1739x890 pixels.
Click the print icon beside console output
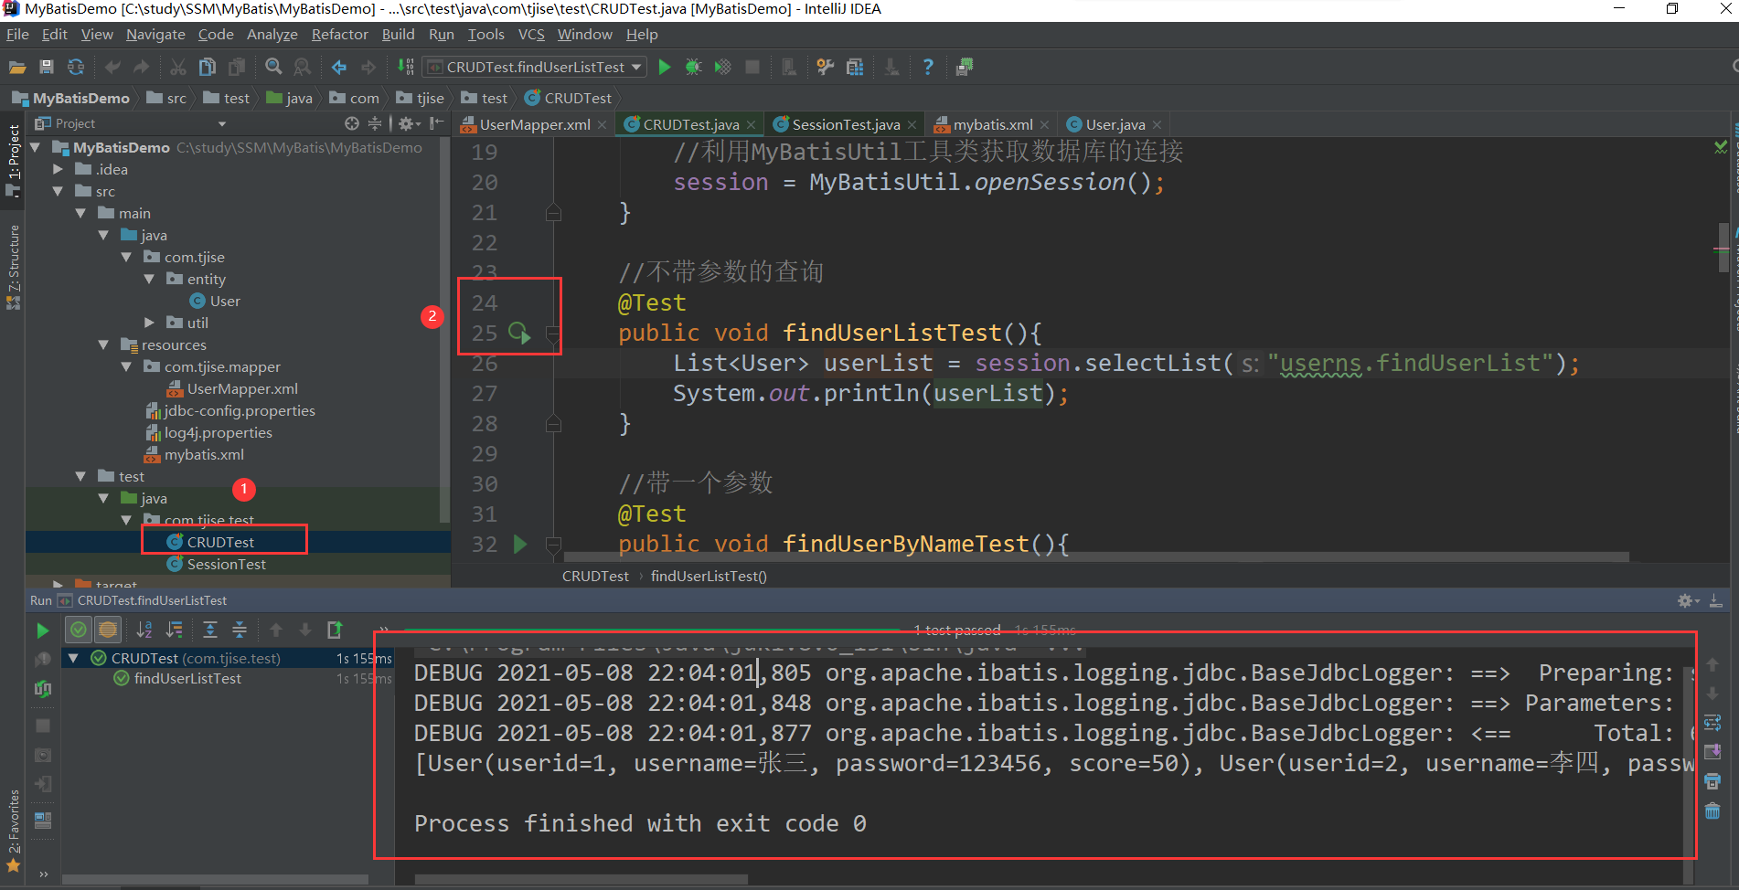pos(1712,782)
